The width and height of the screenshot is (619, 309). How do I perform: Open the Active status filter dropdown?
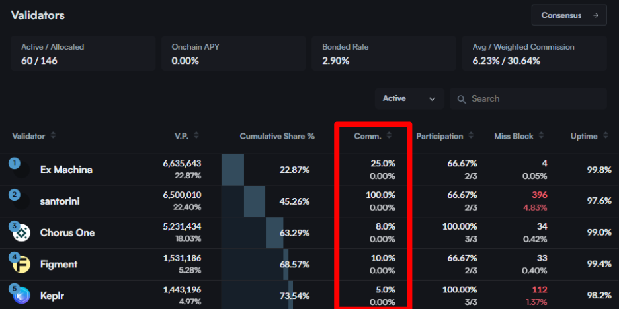(x=409, y=98)
